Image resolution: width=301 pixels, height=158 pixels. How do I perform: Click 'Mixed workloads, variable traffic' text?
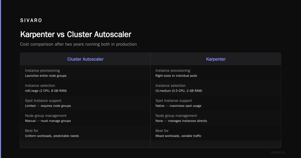[178, 136]
